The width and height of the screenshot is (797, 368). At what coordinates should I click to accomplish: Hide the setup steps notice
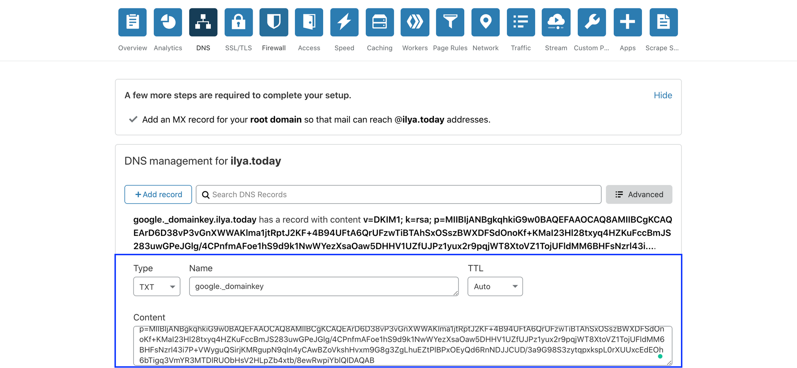coord(663,95)
